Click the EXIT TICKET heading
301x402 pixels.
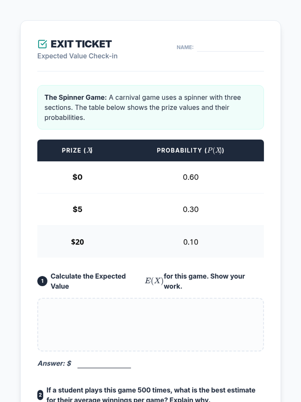point(81,44)
